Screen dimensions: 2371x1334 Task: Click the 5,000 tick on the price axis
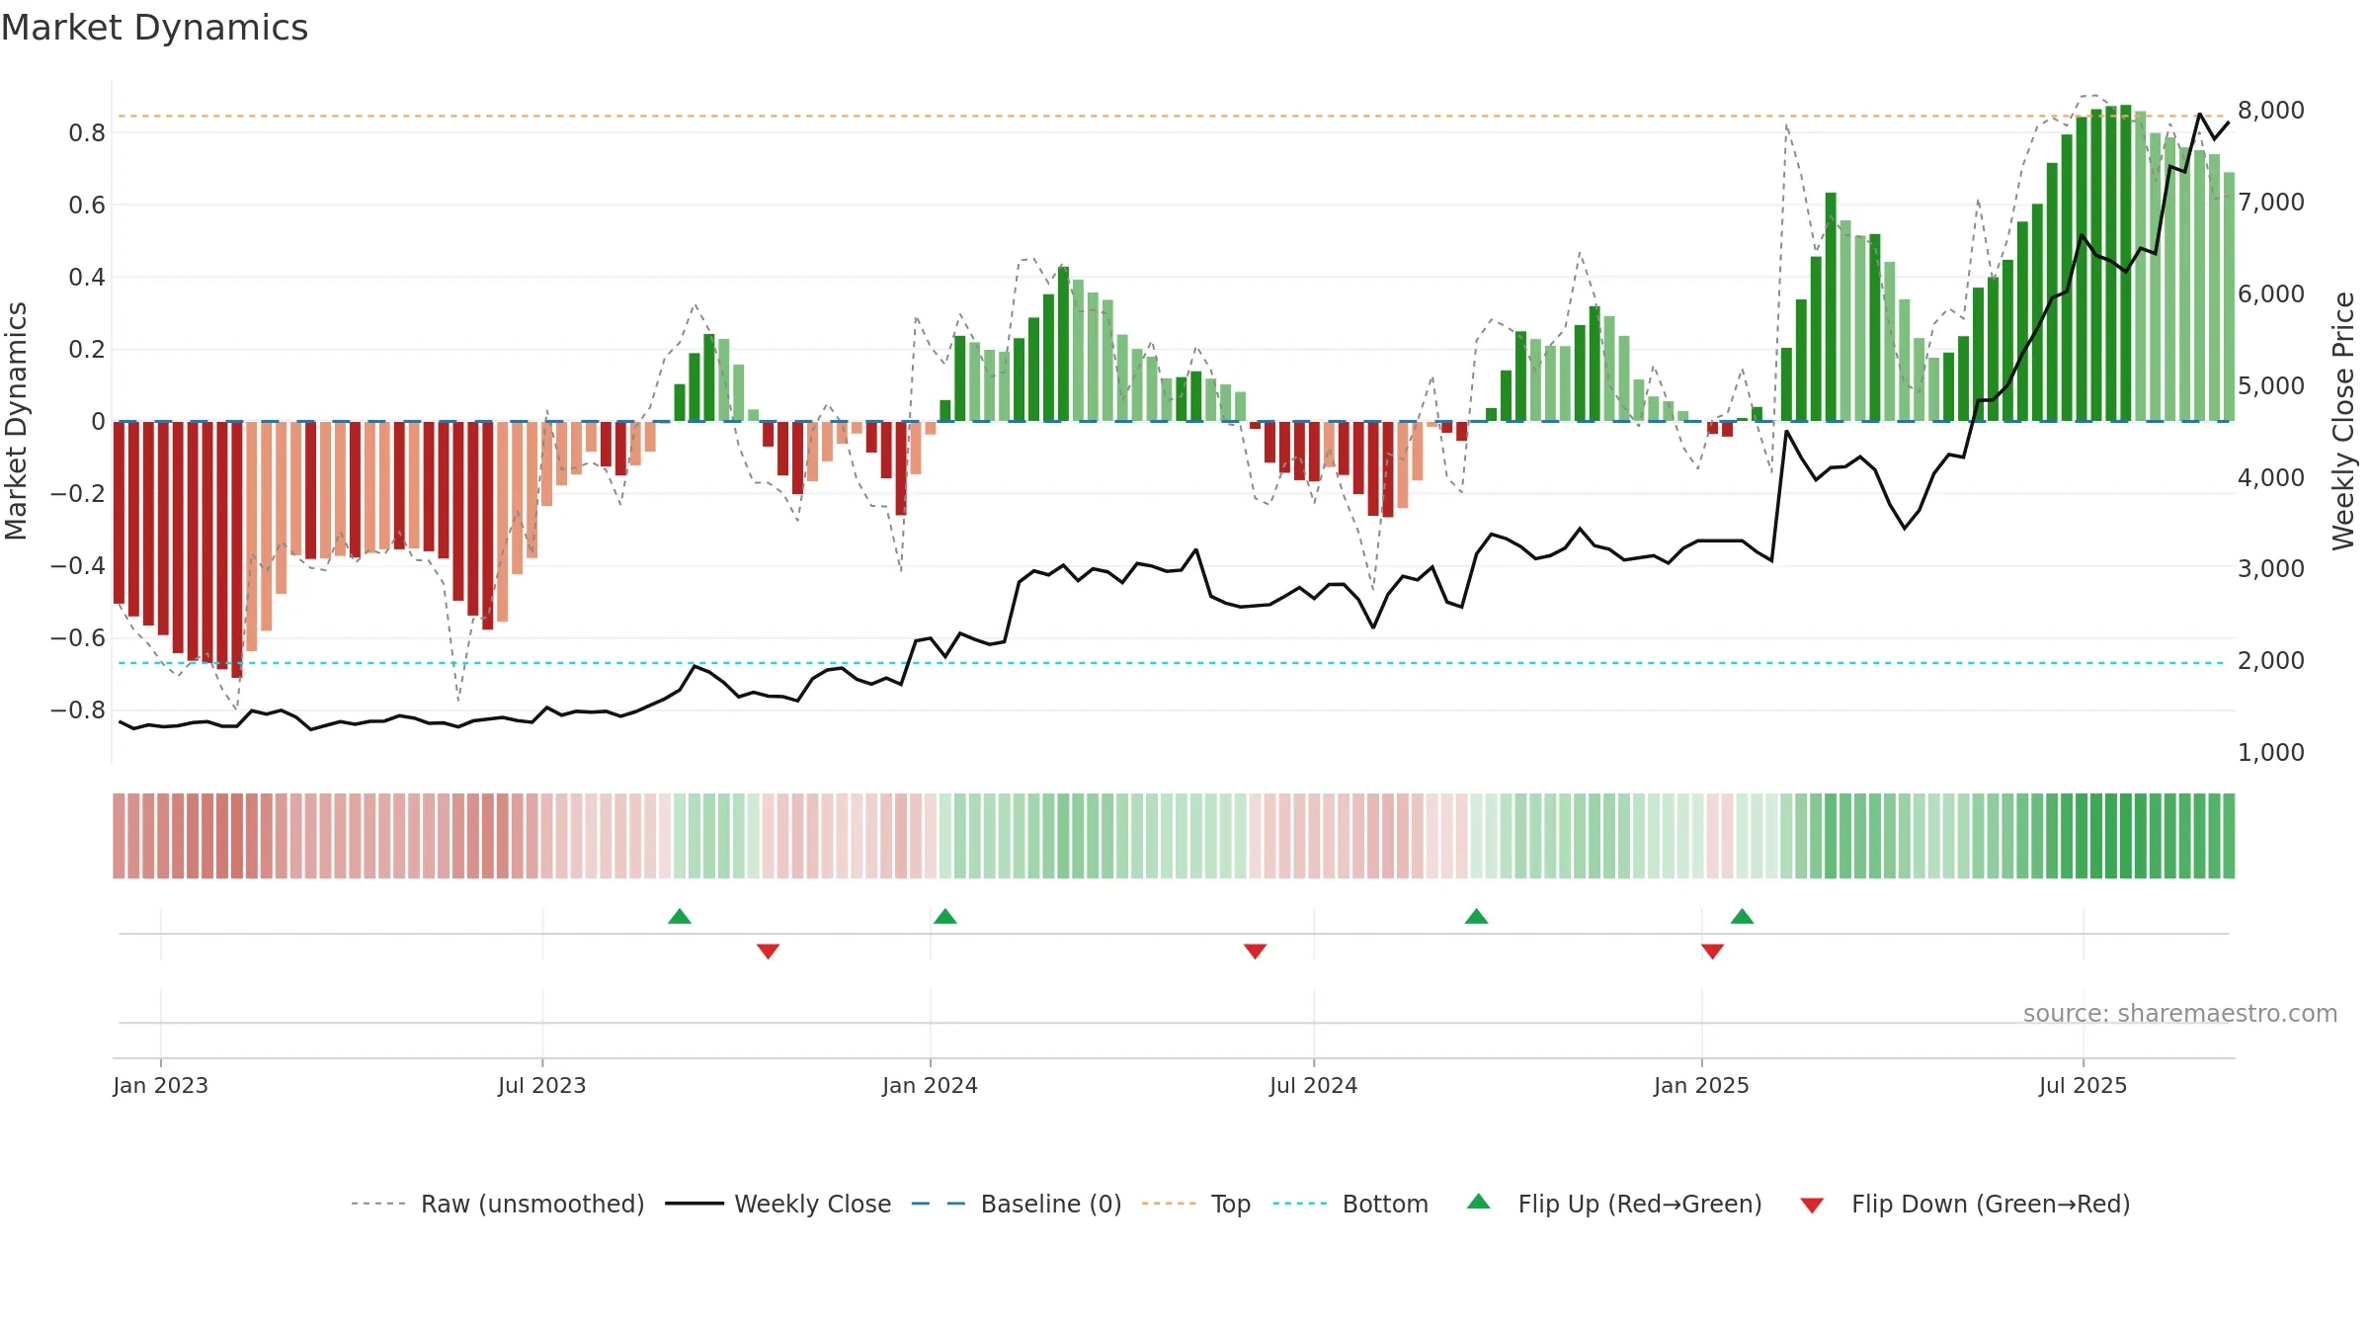(x=2271, y=385)
